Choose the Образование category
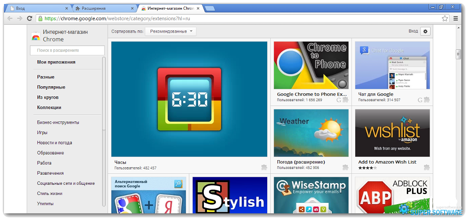 point(51,153)
